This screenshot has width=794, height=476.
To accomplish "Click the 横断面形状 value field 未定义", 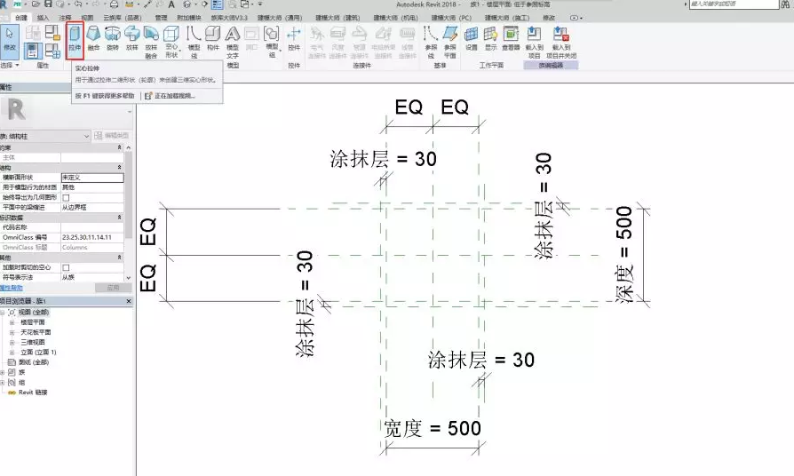I will [x=92, y=178].
